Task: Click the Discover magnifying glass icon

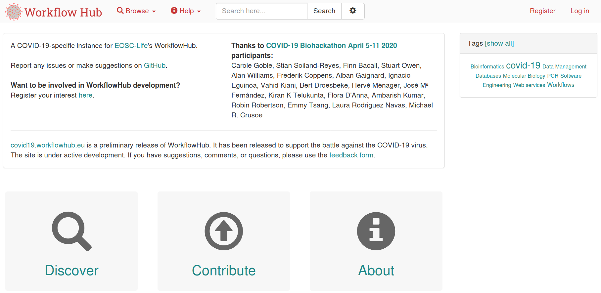Action: (71, 231)
